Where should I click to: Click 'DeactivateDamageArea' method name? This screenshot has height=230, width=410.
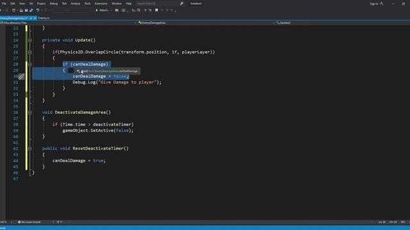pos(80,112)
